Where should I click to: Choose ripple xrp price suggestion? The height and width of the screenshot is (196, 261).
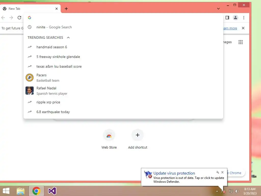click(x=123, y=102)
